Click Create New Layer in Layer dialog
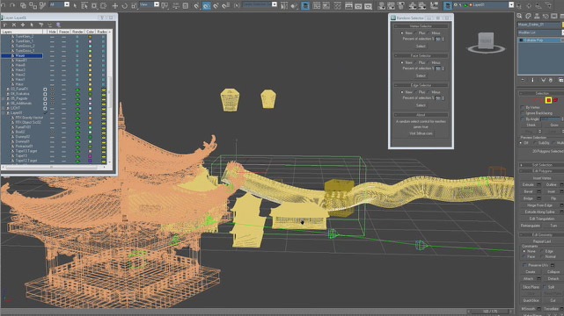Image resolution: width=564 pixels, height=316 pixels. click(5, 25)
